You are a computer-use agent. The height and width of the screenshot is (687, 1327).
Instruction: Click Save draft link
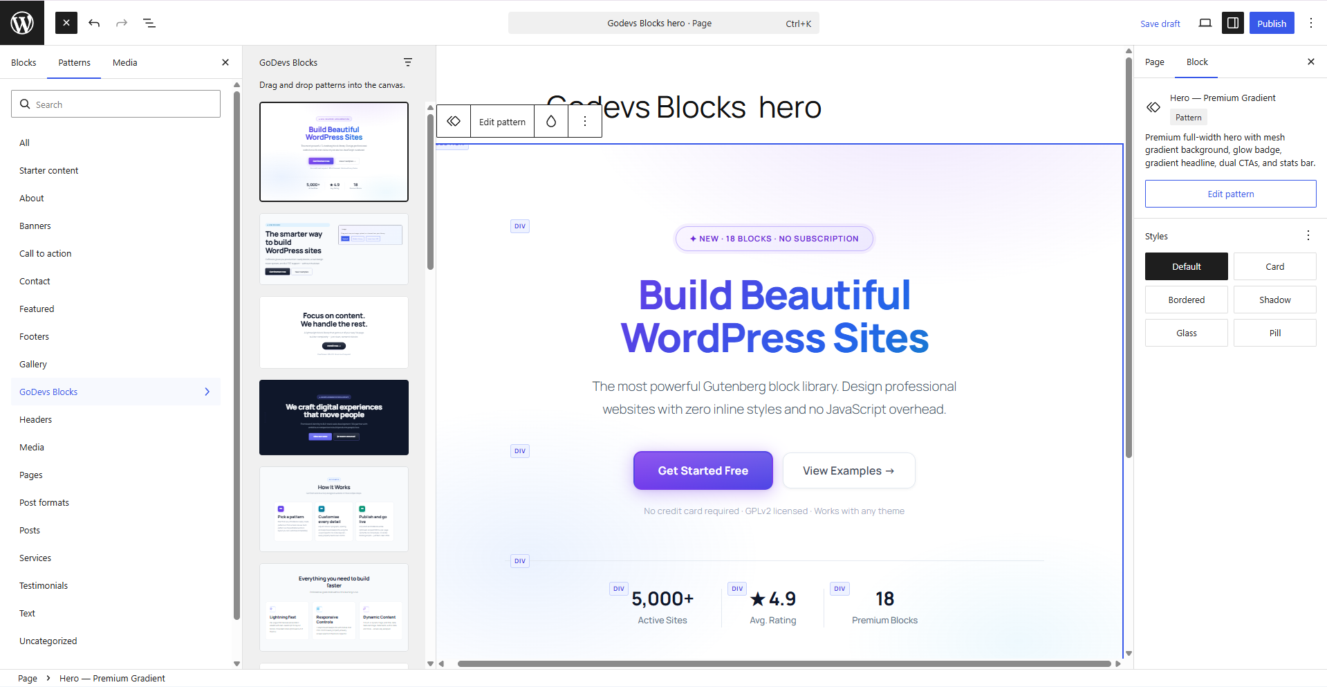1160,24
